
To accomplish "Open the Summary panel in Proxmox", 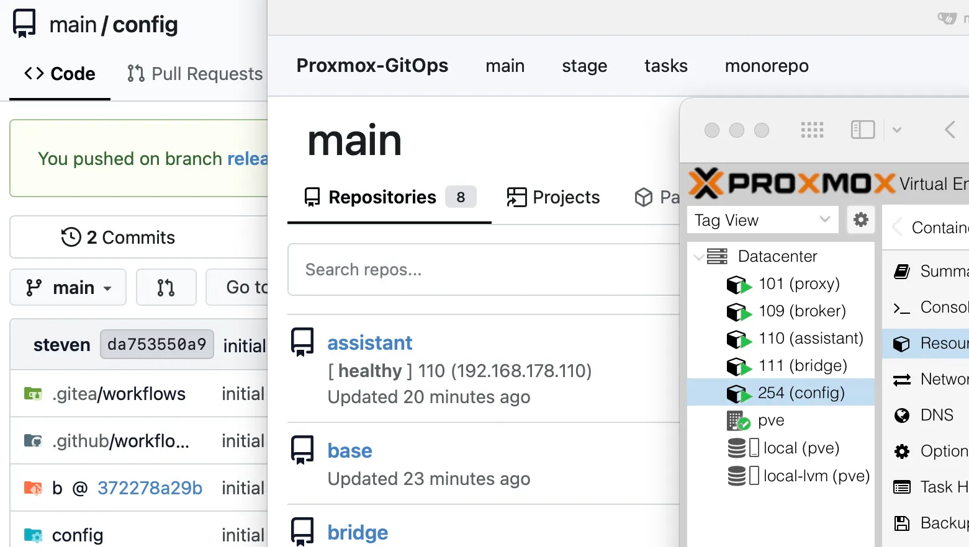I will (x=930, y=271).
